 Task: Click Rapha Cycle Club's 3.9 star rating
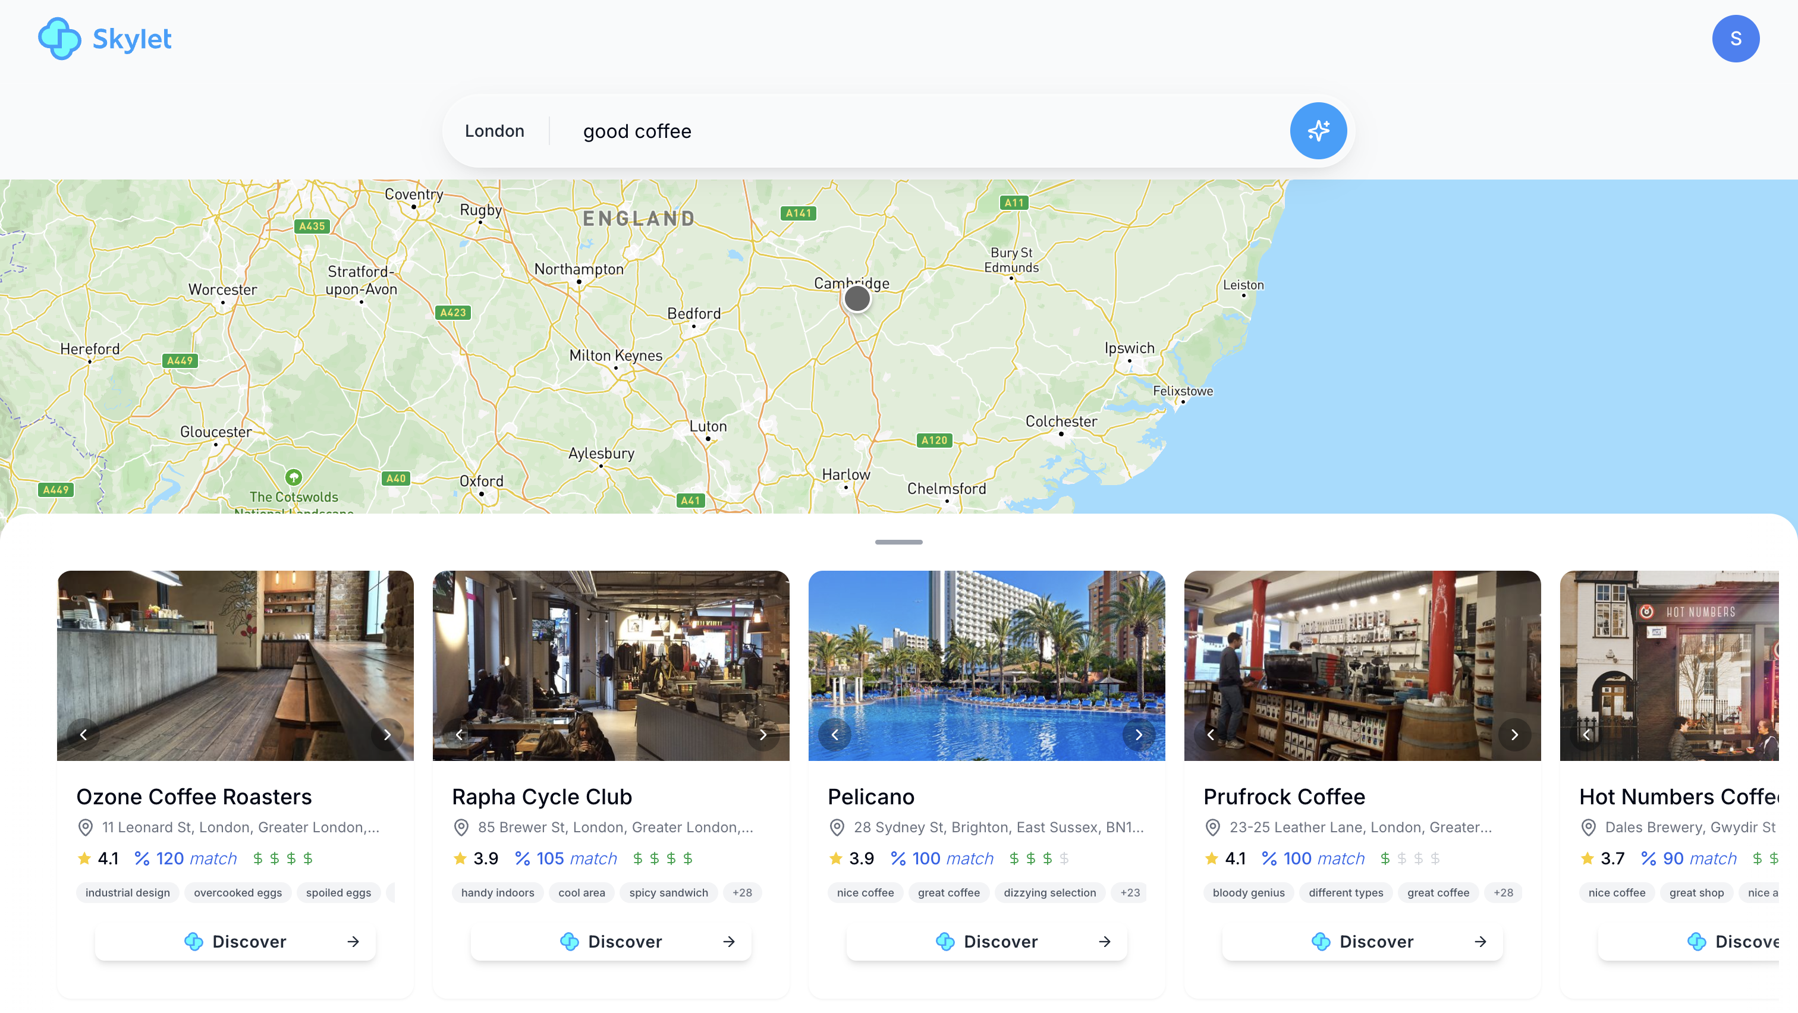(x=475, y=859)
